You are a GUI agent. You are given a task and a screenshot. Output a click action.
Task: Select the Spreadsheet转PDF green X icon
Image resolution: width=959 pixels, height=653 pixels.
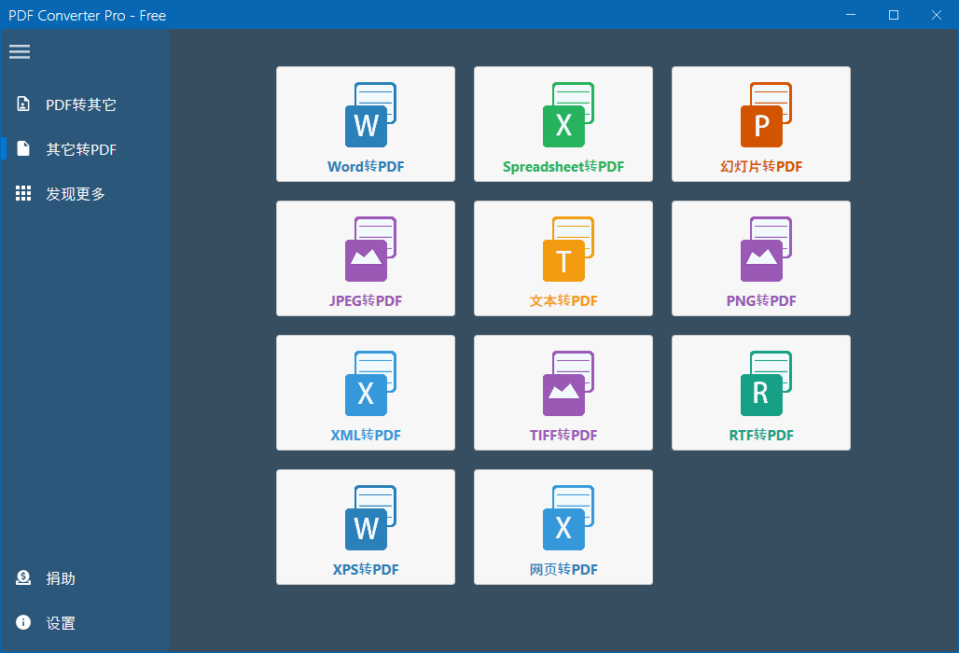pos(568,115)
